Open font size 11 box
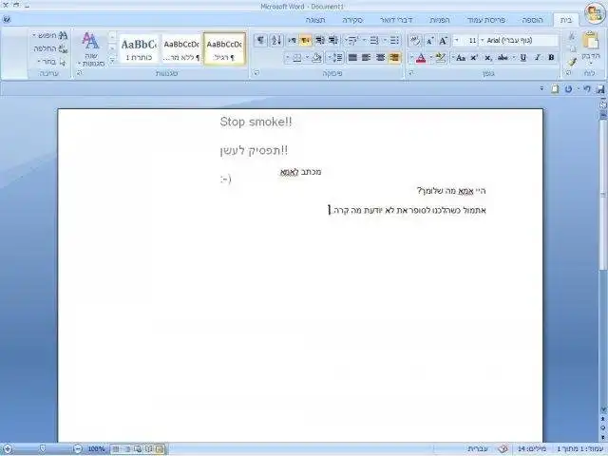608x456 pixels. pyautogui.click(x=466, y=40)
